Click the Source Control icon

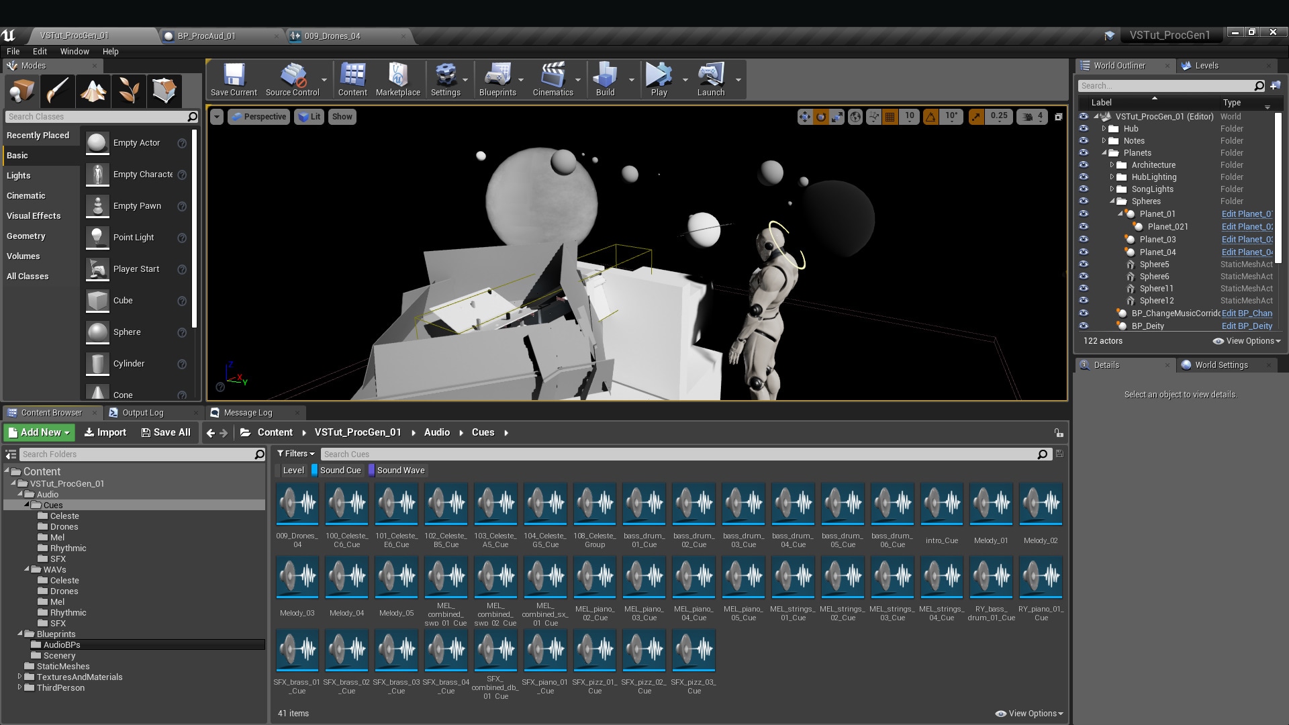291,77
